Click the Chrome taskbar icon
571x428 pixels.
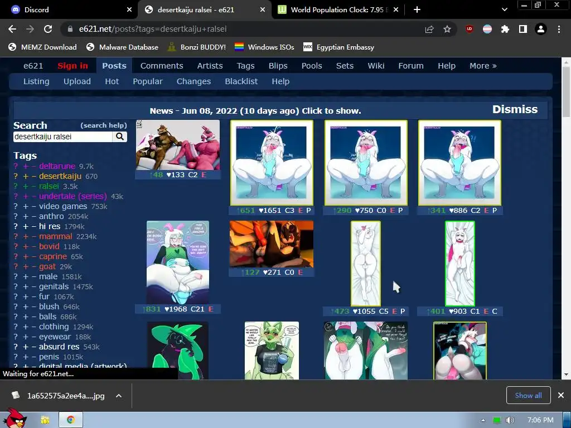71,420
